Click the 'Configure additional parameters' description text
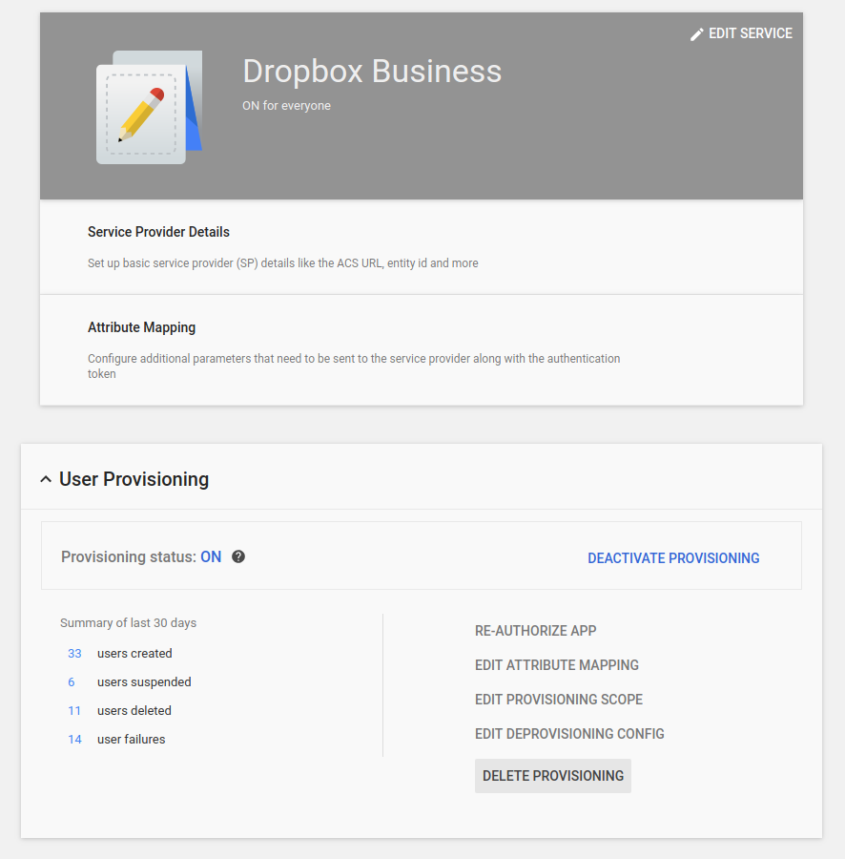This screenshot has width=845, height=859. (x=354, y=366)
